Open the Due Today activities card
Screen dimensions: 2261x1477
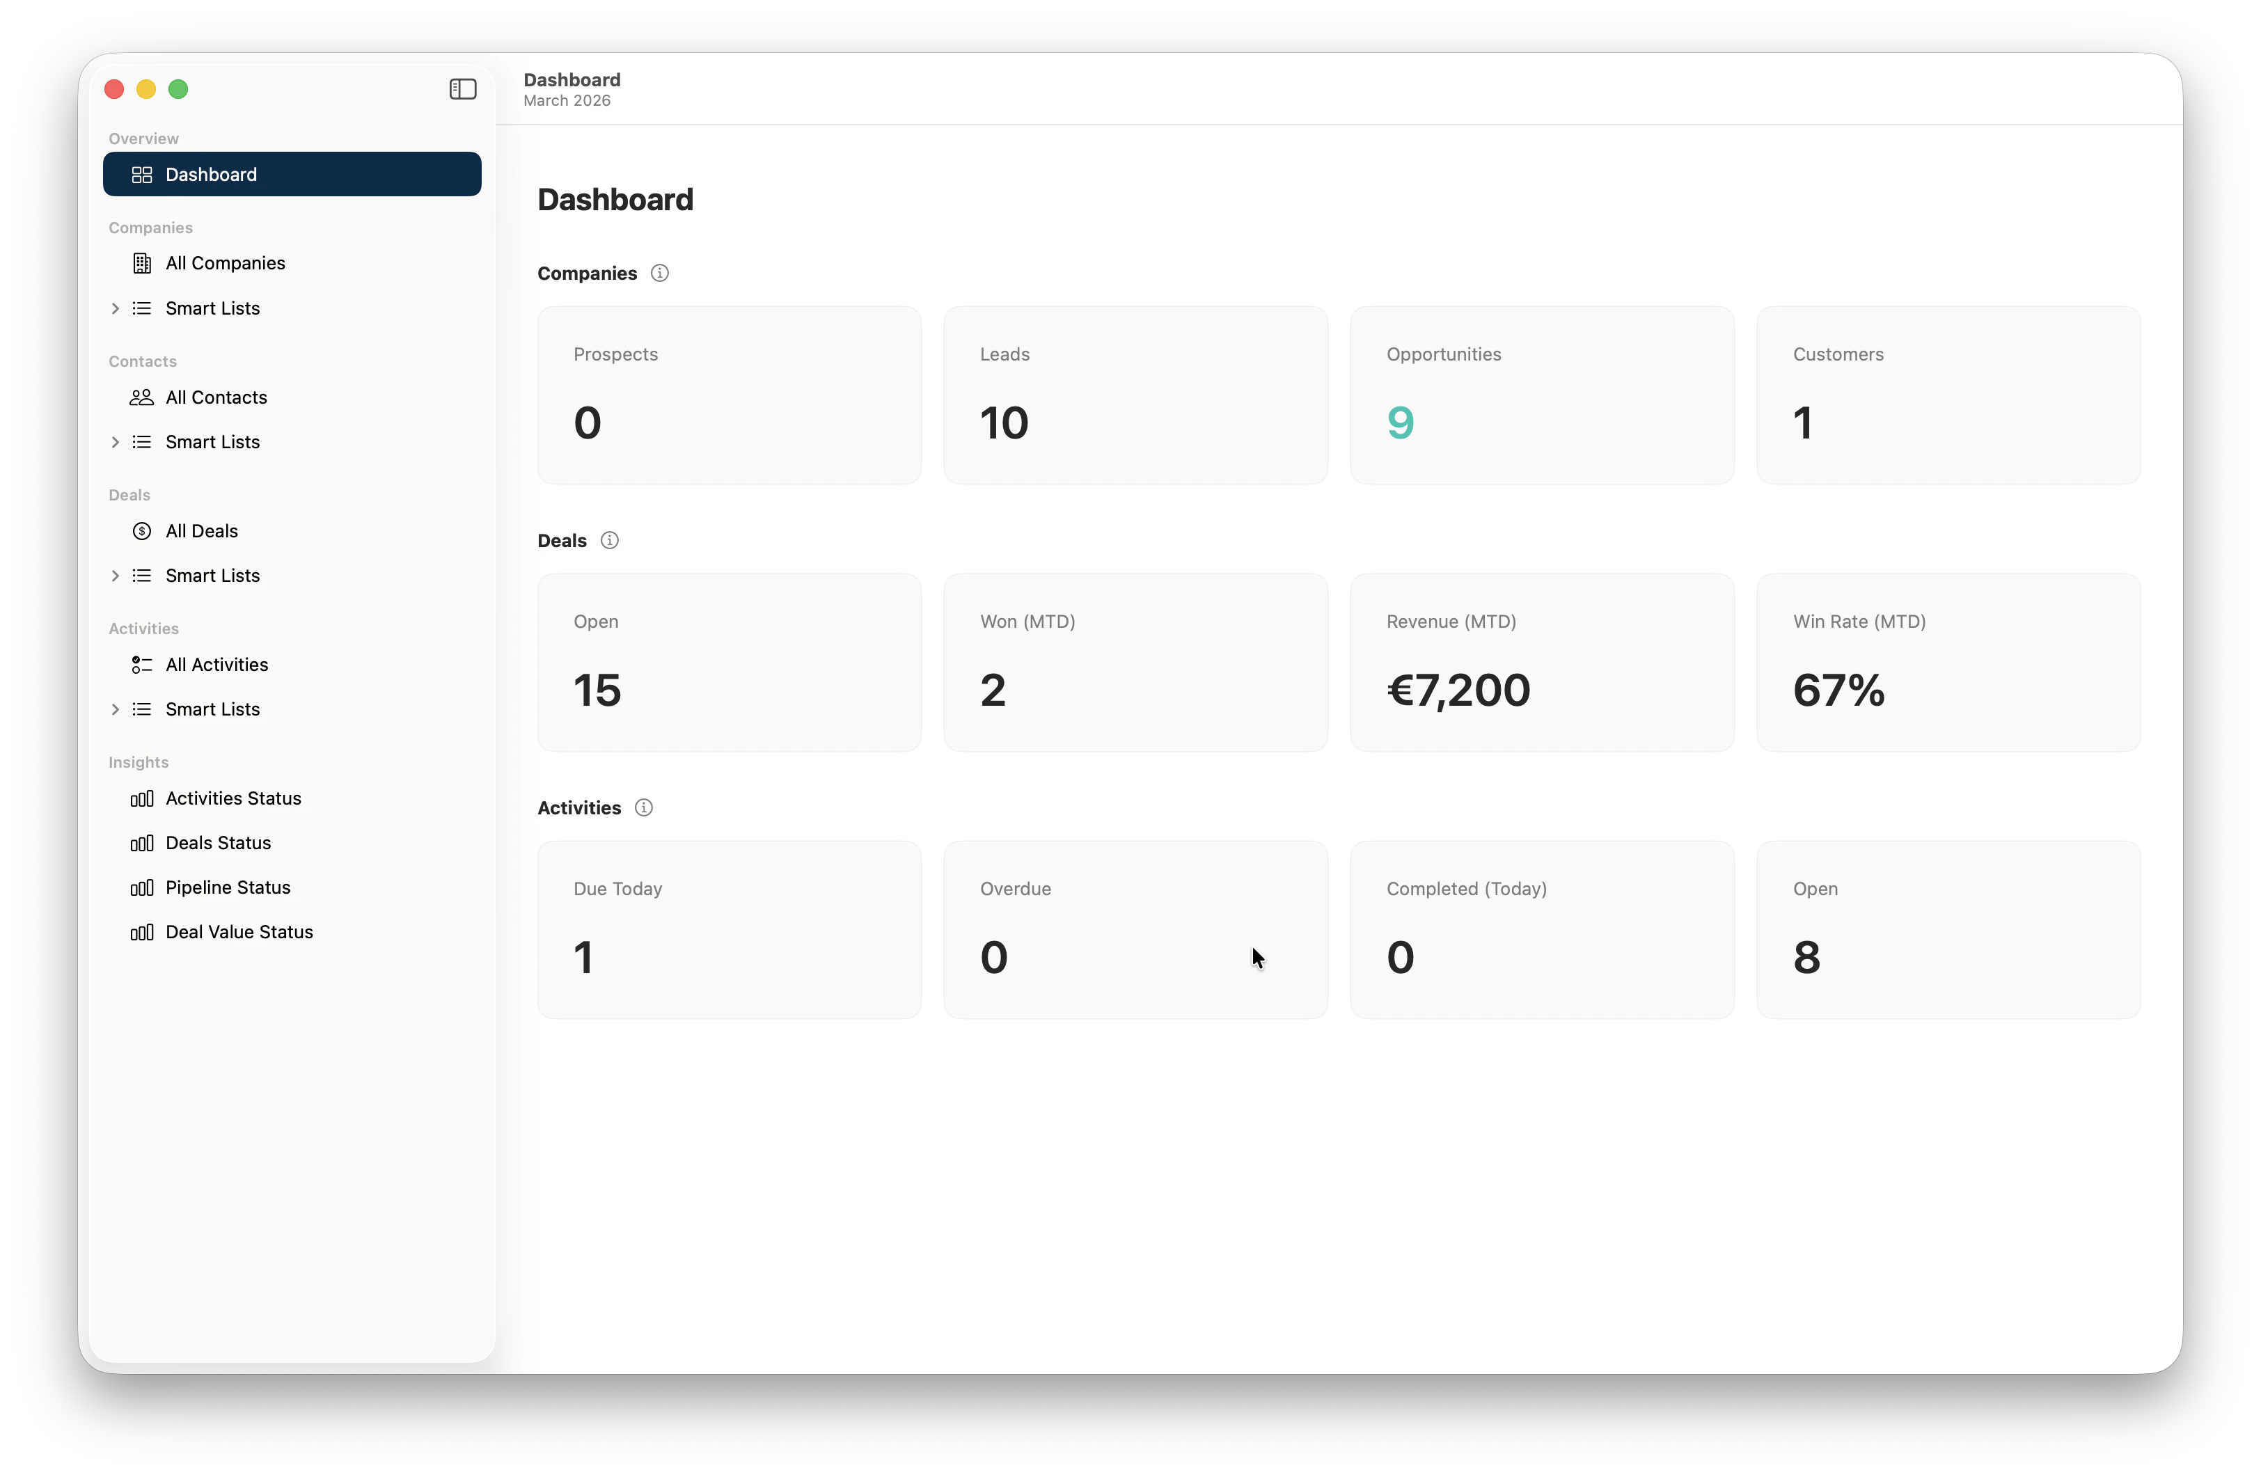[x=729, y=929]
